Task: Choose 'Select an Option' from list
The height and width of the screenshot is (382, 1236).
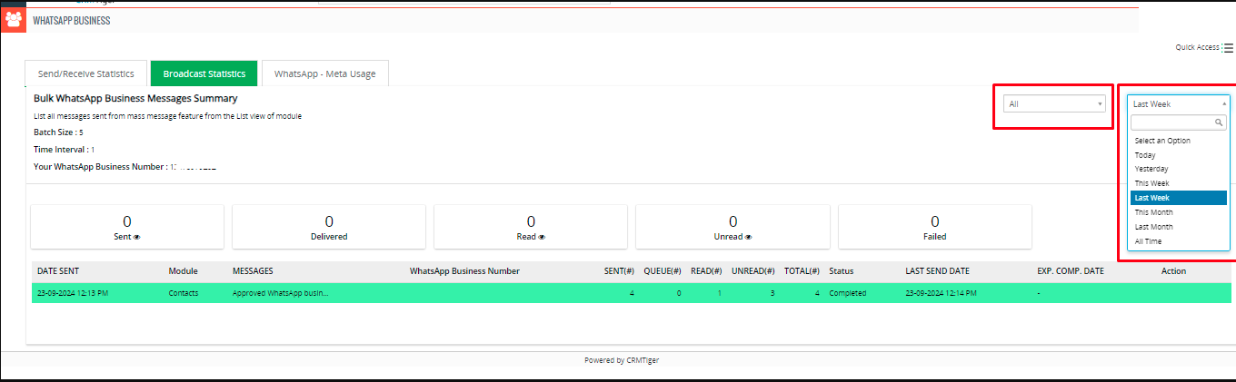Action: [x=1179, y=141]
